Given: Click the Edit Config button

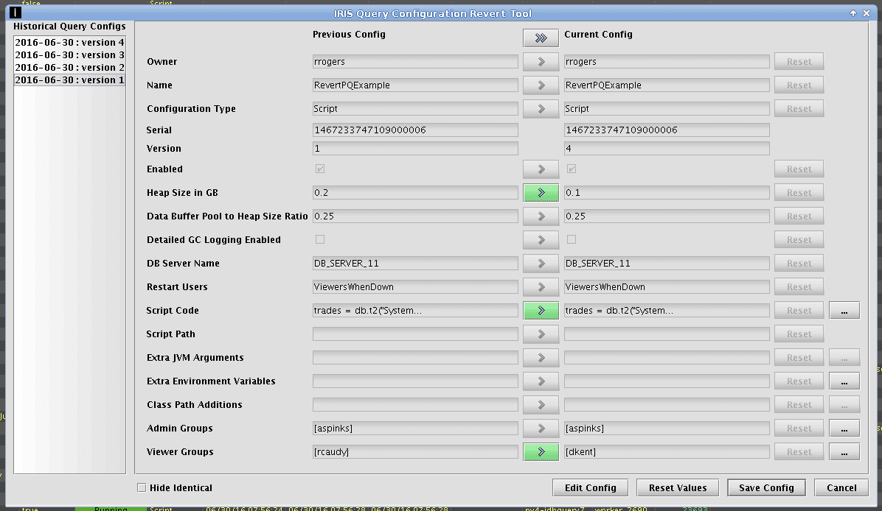Looking at the screenshot, I should [x=590, y=487].
